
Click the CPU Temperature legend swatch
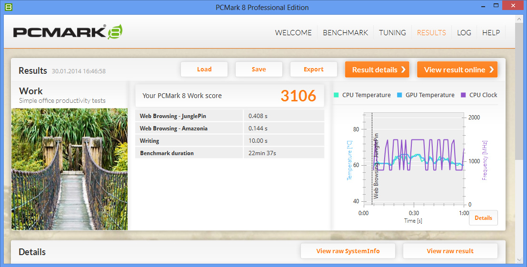tap(336, 95)
